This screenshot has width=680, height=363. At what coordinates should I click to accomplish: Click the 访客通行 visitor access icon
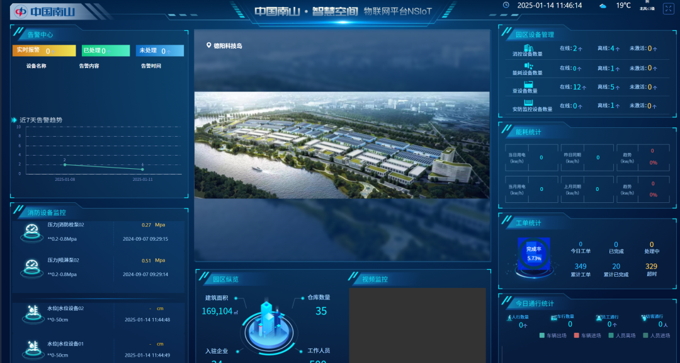click(643, 317)
